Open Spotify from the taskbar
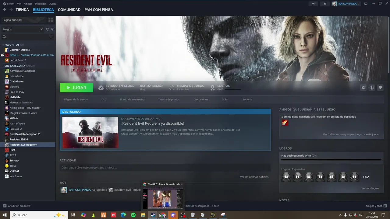Viewport: 390px width, 219px height. [133, 215]
